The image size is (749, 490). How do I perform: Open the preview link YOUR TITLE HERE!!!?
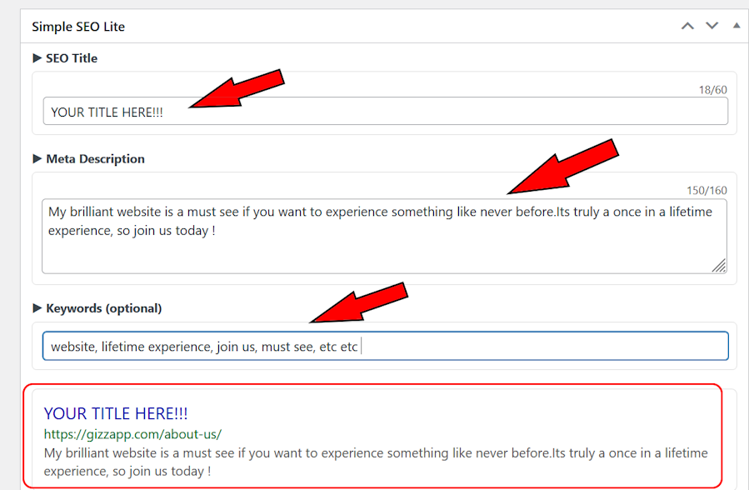116,413
